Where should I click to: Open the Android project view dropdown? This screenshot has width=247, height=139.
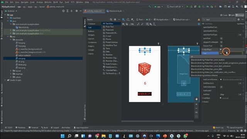click(11, 11)
